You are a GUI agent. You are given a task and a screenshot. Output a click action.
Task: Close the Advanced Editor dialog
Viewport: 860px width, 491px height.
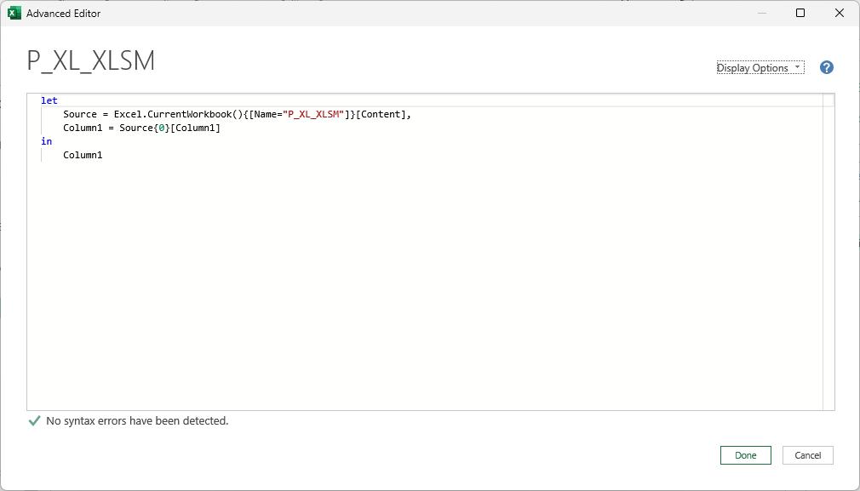point(840,13)
